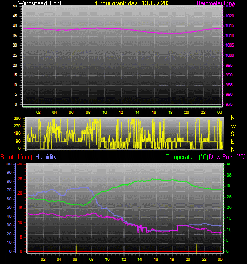This screenshot has height=264, width=247.
Task: Click the "N" compass label beside 0 degrees
Action: tap(233, 149)
